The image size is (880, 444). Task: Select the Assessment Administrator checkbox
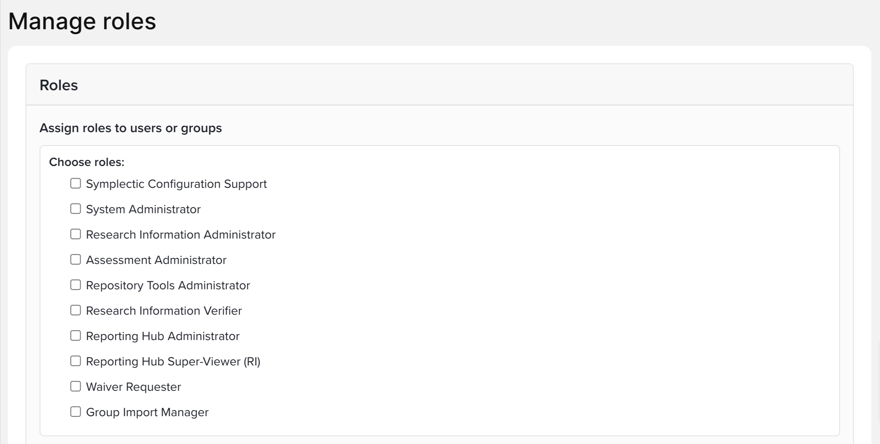(x=75, y=259)
